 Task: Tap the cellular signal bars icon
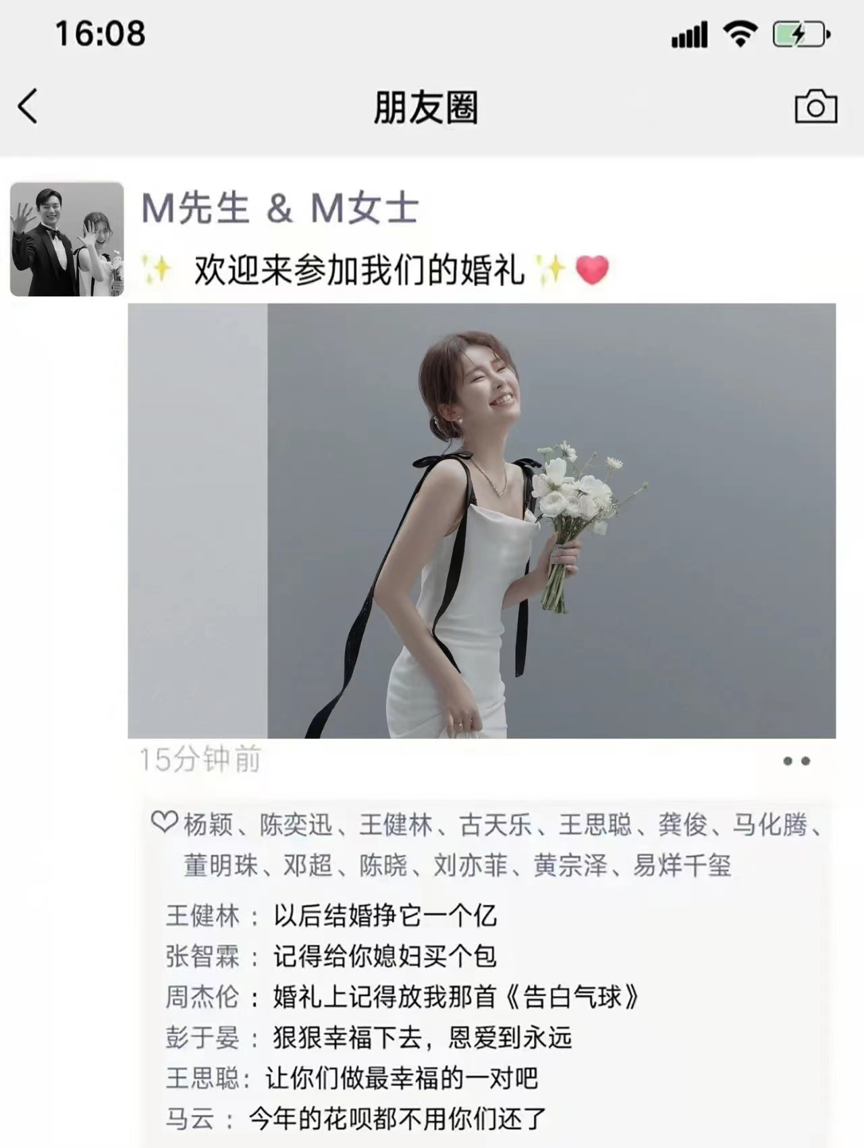pyautogui.click(x=689, y=34)
